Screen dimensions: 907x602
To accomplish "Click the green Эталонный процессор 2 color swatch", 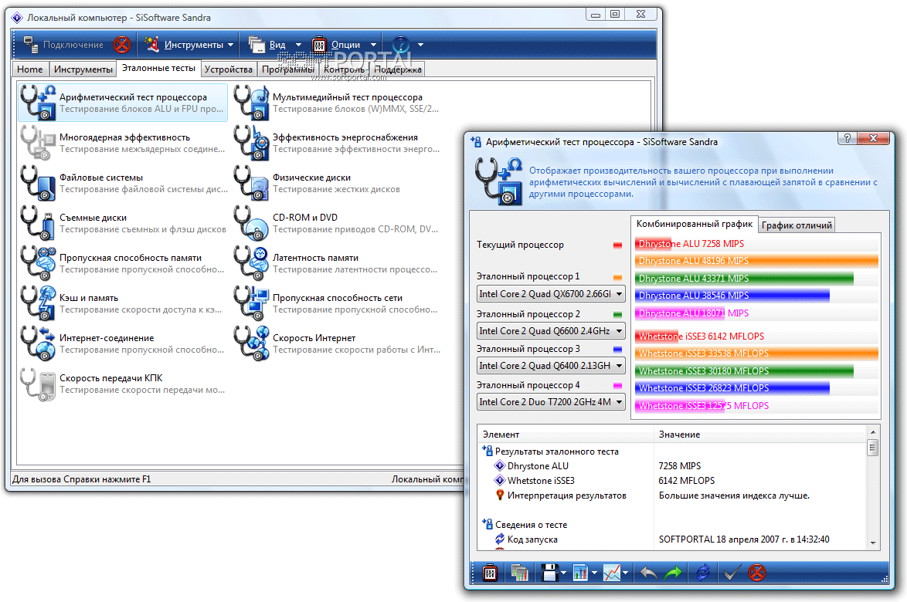I will click(617, 315).
